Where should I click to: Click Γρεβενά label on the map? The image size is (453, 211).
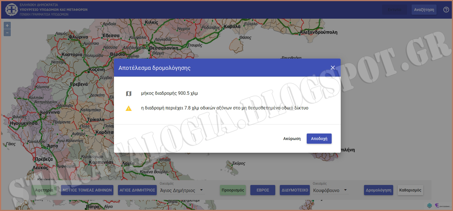coord(79,84)
